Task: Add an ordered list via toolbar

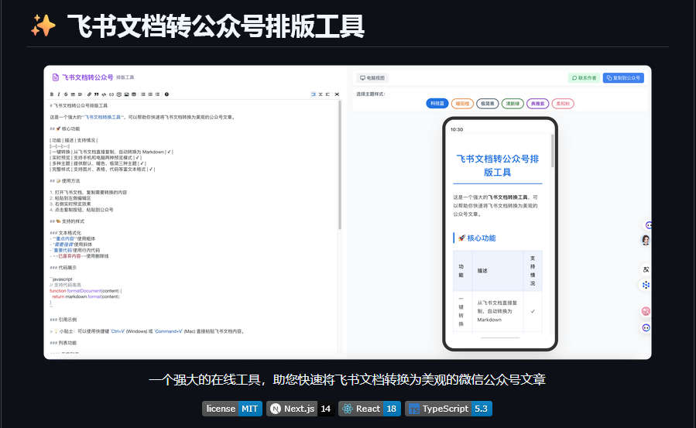Action: click(150, 94)
